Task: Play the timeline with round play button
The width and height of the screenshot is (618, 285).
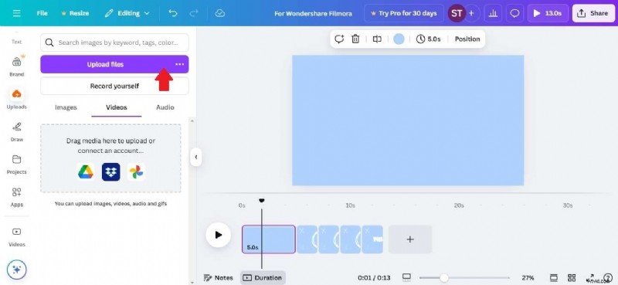Action: click(218, 235)
